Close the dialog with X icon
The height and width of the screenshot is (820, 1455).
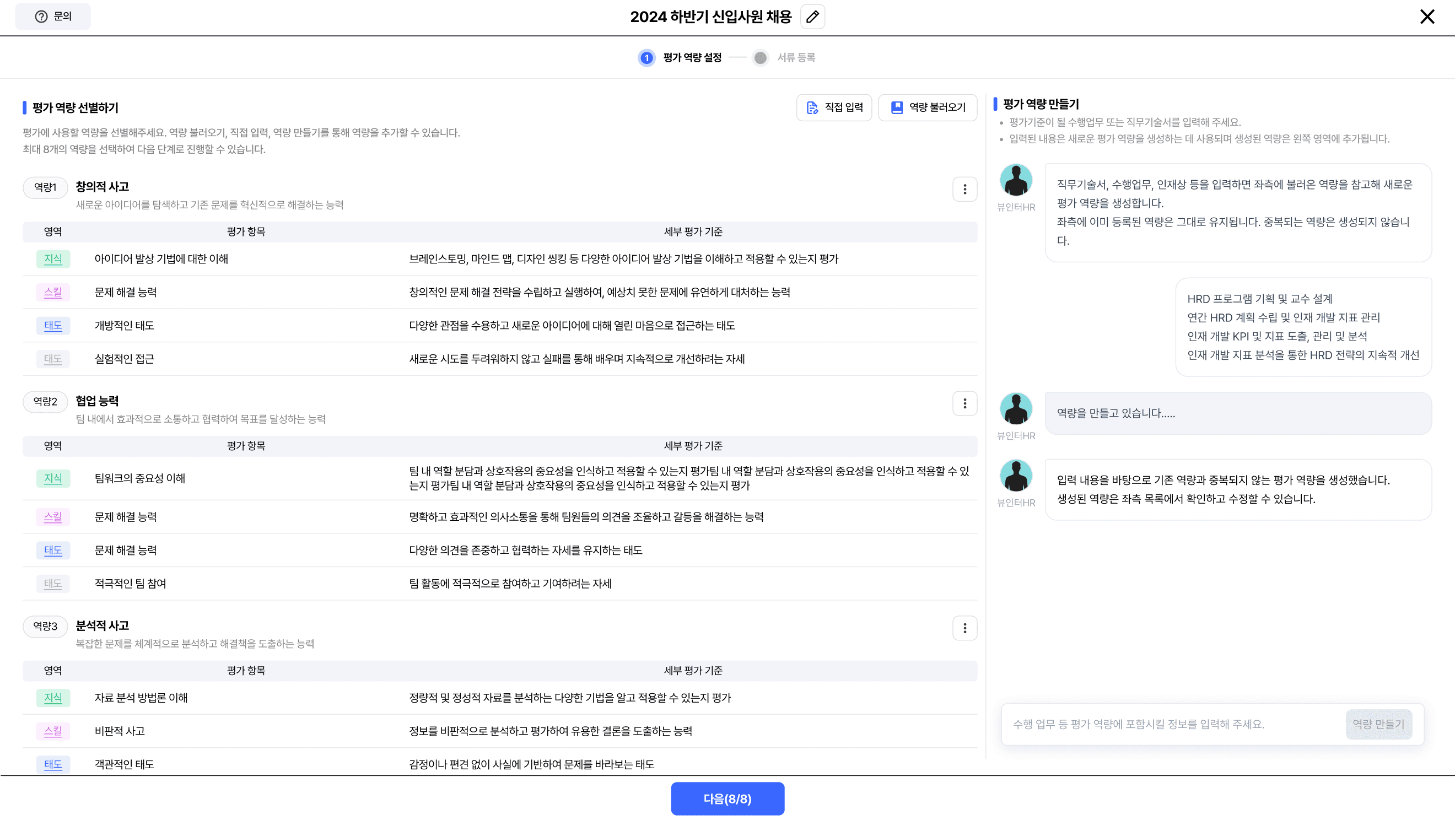pos(1427,17)
